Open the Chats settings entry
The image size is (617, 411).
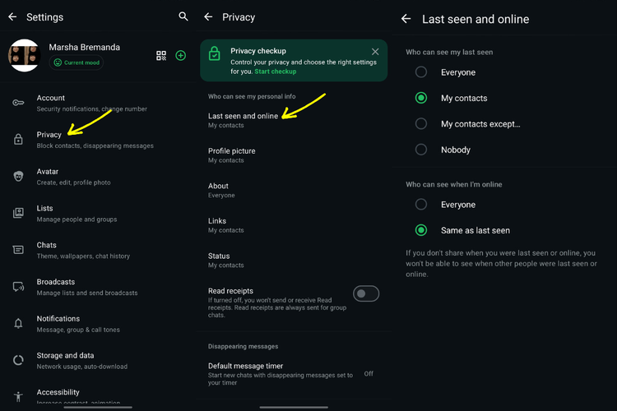click(x=98, y=250)
